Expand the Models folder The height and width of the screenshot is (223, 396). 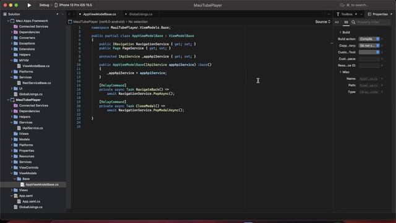pyautogui.click(x=12, y=139)
